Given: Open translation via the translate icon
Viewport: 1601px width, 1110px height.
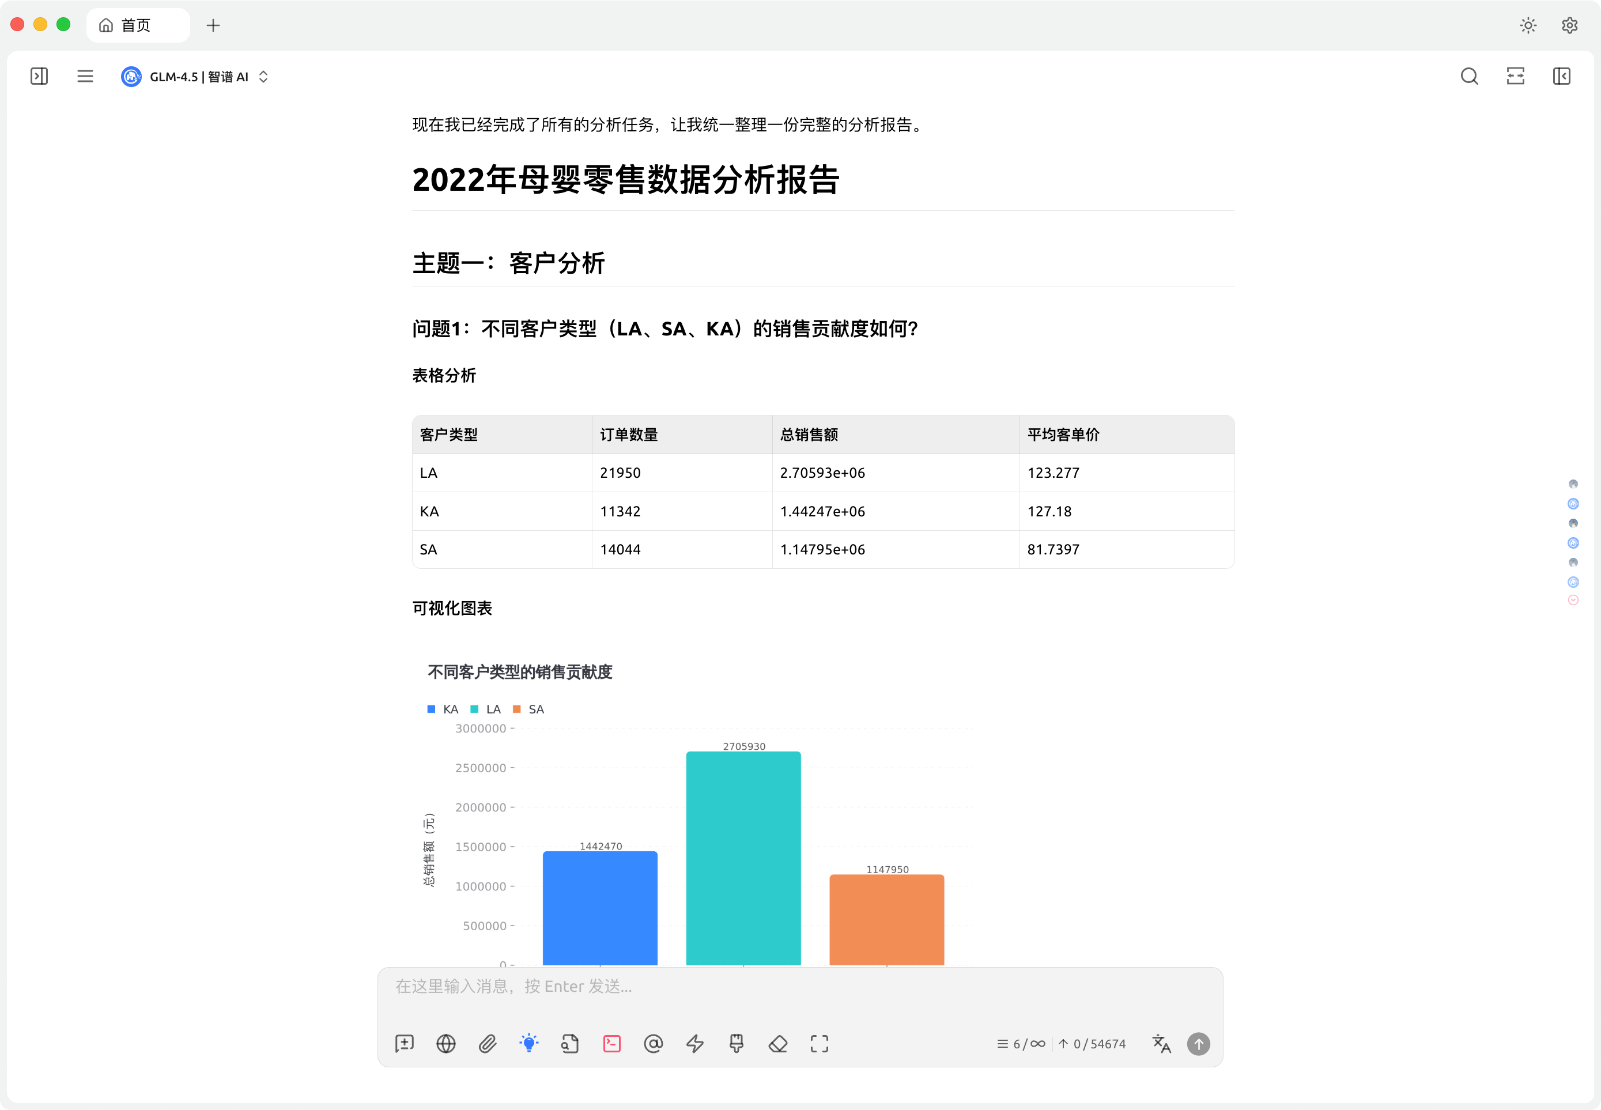Looking at the screenshot, I should pos(1162,1043).
